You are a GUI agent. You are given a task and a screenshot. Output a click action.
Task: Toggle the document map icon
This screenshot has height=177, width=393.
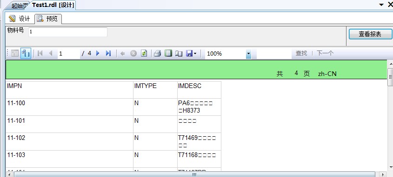pos(15,53)
